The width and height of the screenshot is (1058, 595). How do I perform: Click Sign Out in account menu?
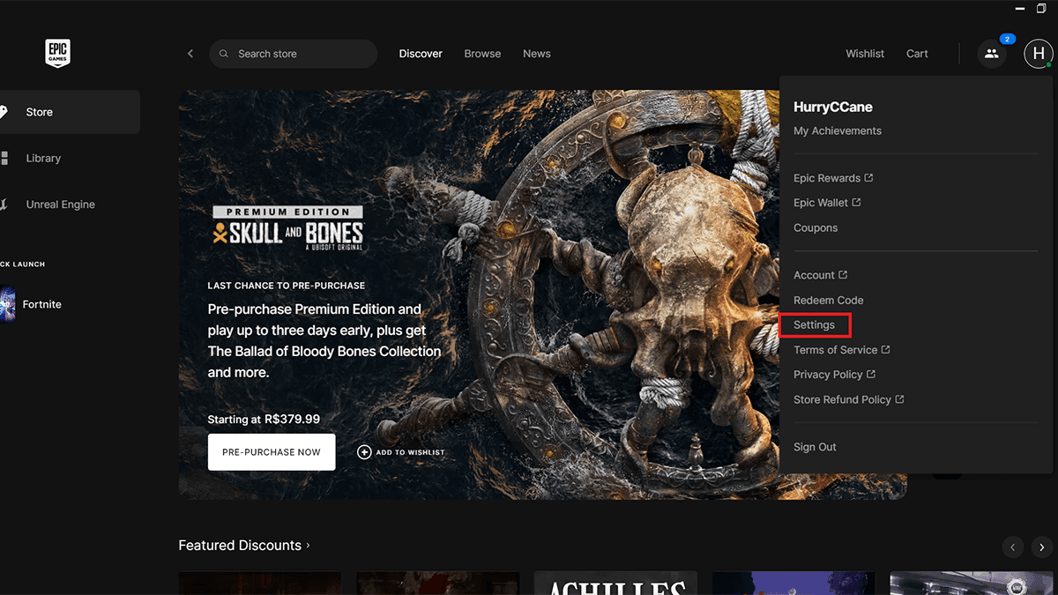pyautogui.click(x=815, y=447)
